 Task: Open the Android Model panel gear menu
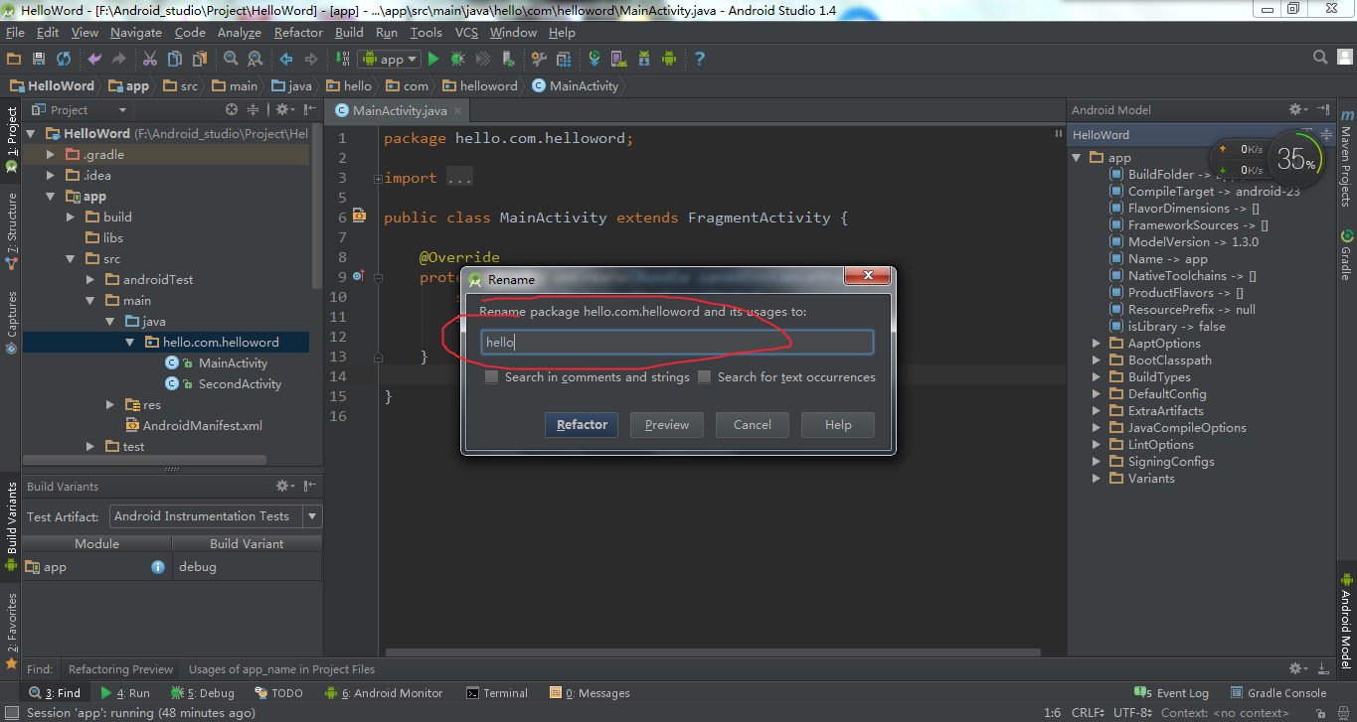(1298, 109)
